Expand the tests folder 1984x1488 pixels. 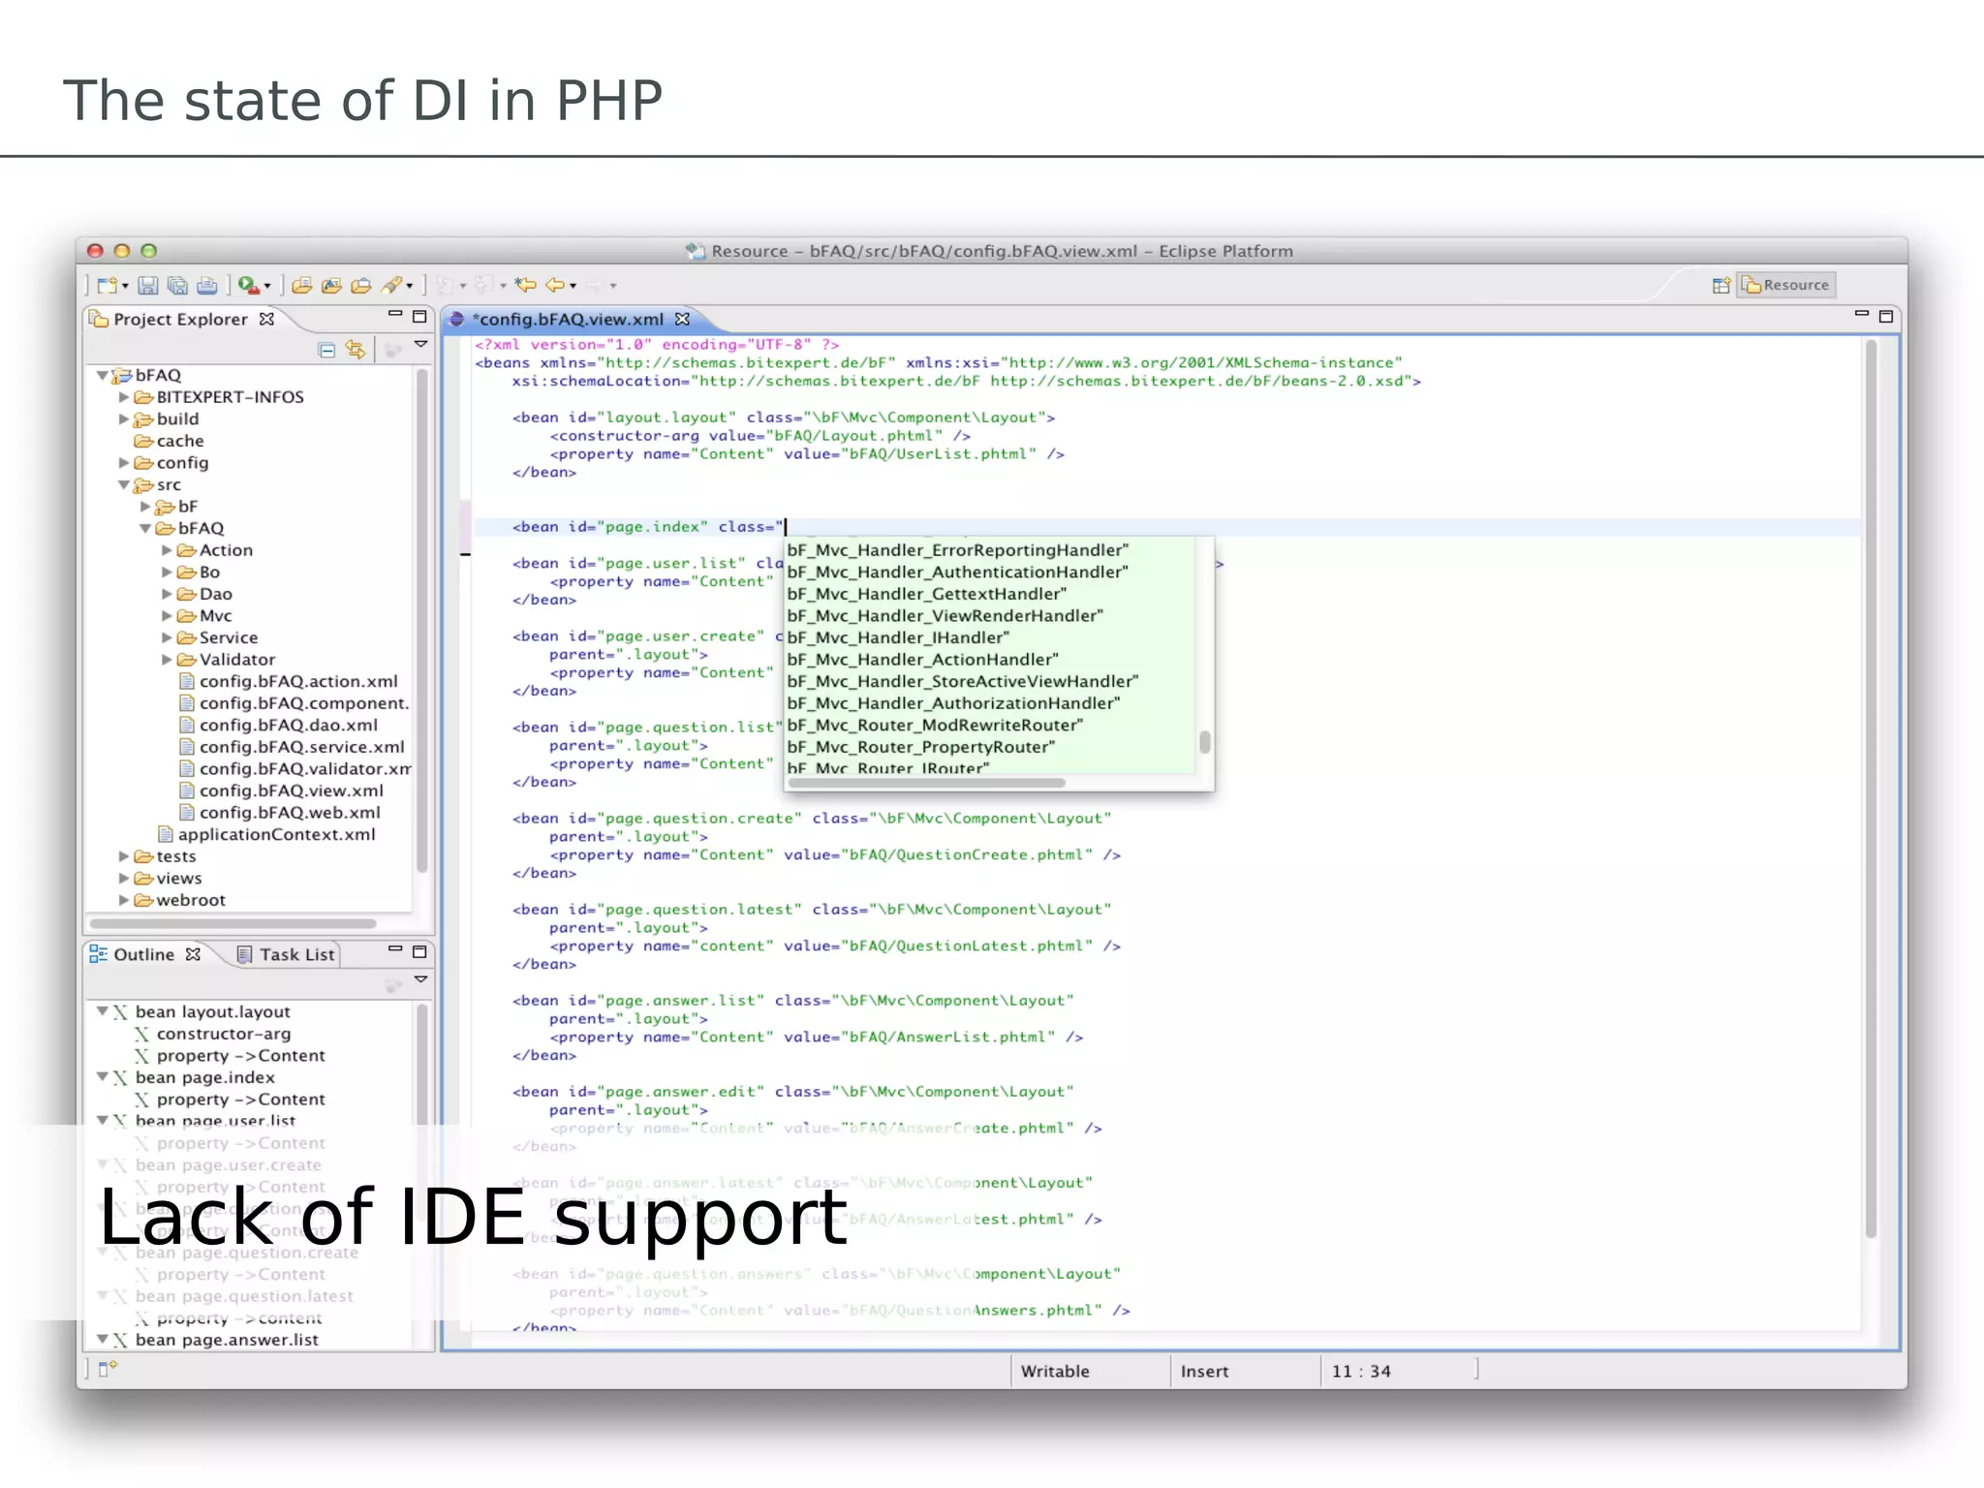124,856
